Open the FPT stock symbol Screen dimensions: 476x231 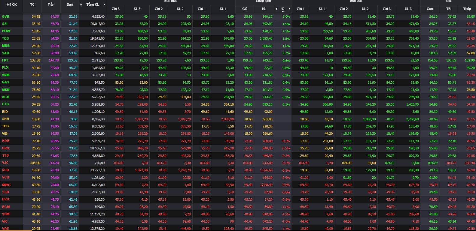click(x=5, y=60)
